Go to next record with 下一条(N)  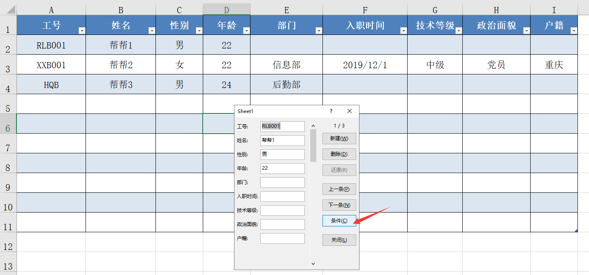point(339,205)
